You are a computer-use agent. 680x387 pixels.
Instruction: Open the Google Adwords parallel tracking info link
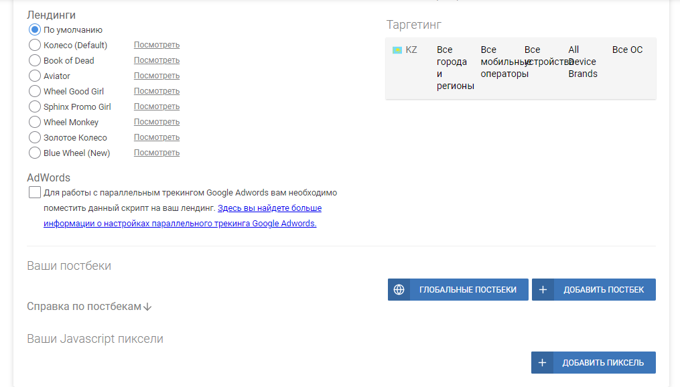pyautogui.click(x=269, y=209)
